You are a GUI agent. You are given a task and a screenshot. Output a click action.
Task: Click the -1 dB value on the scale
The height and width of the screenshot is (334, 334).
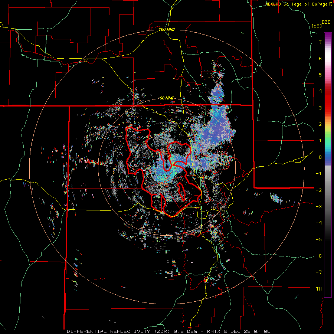click(x=319, y=173)
